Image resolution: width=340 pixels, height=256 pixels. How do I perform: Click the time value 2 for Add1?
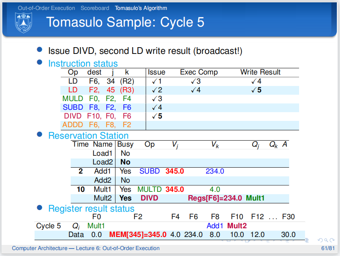coord(81,171)
